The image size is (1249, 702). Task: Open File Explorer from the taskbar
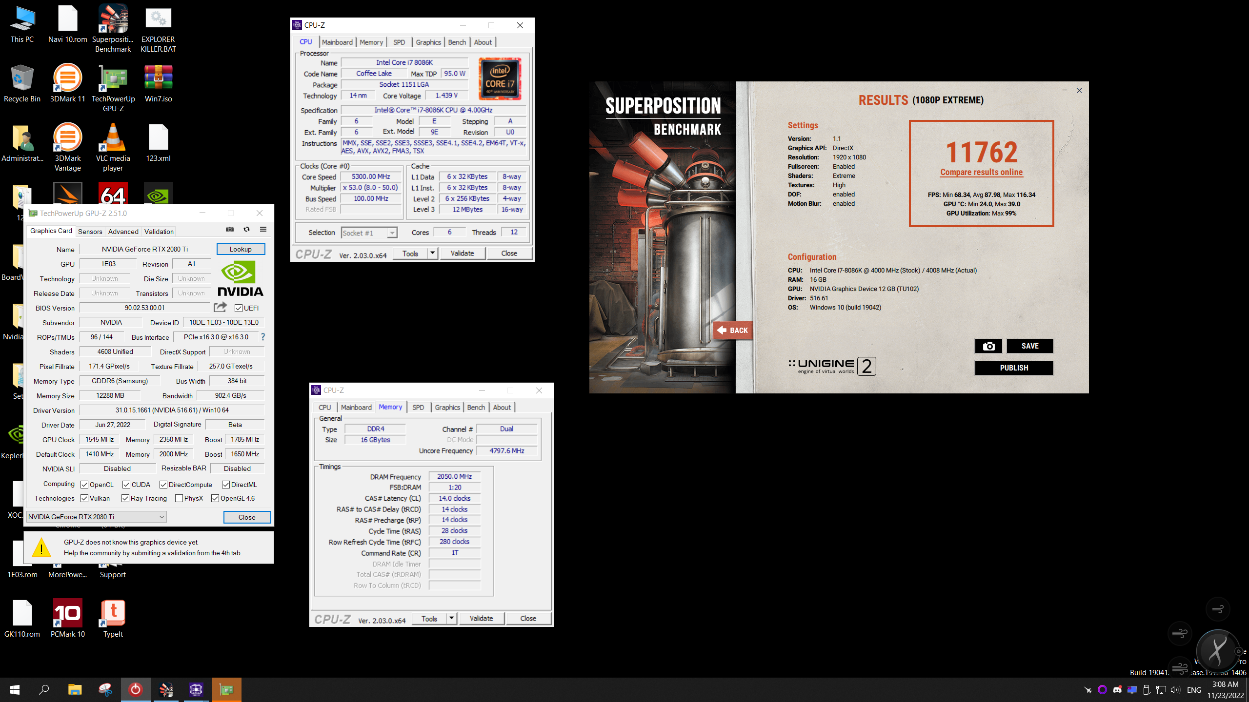(x=75, y=690)
